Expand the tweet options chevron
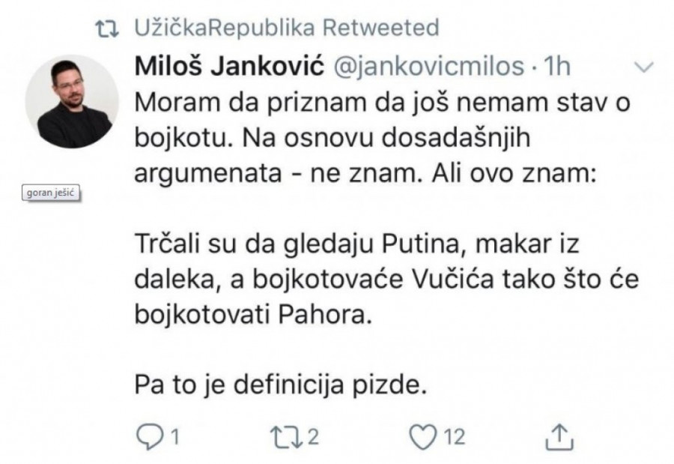The image size is (674, 464). [x=643, y=68]
